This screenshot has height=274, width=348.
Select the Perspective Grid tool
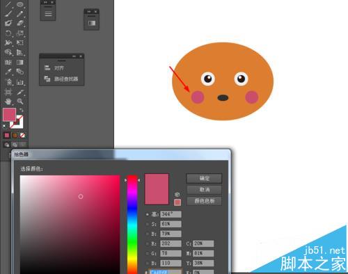click(x=20, y=52)
